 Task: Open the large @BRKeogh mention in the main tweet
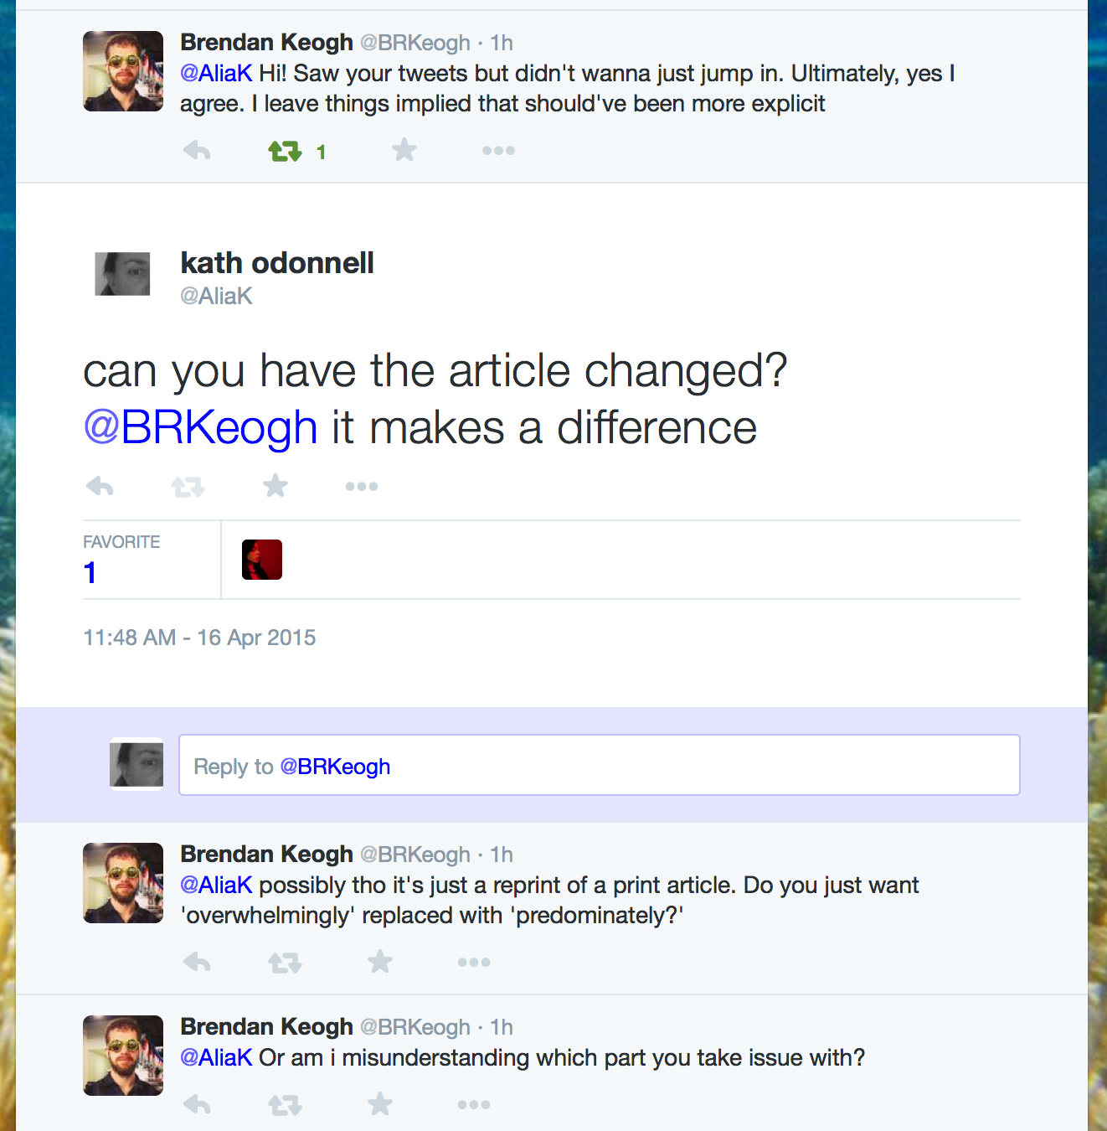[200, 427]
